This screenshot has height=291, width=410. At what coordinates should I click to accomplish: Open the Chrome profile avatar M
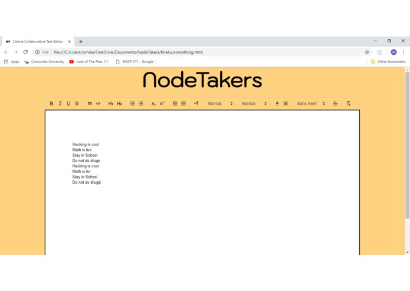(393, 52)
